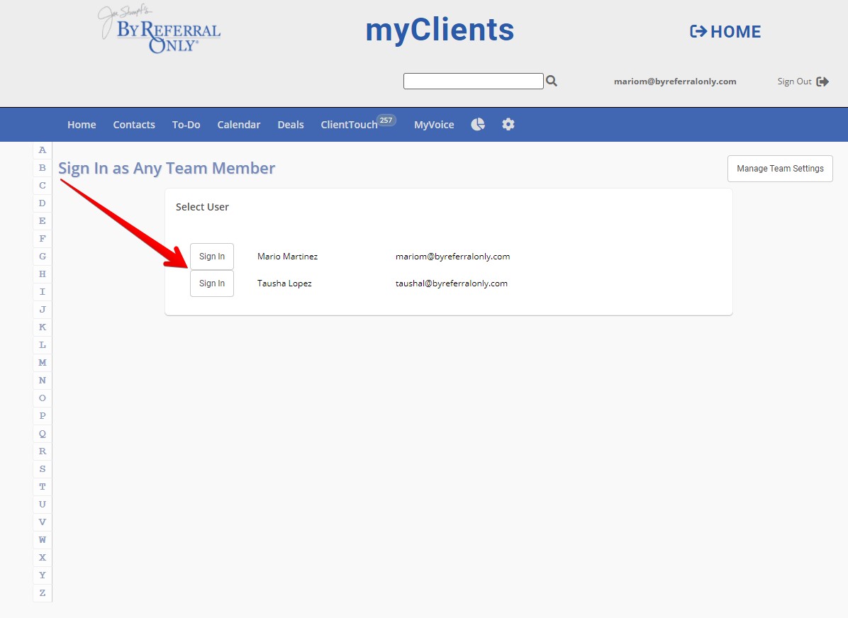Viewport: 848px width, 618px height.
Task: Open the Deals menu item
Action: [291, 124]
